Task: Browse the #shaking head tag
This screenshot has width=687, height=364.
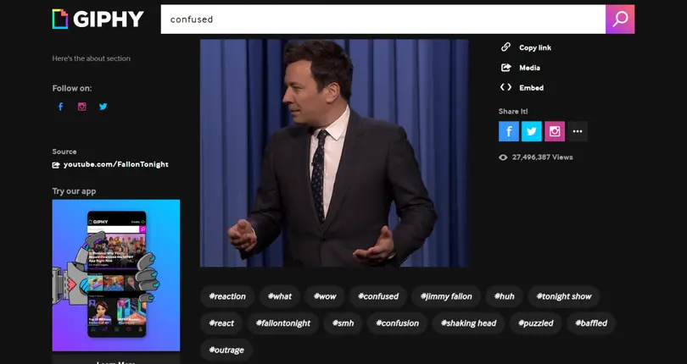Action: [x=468, y=323]
